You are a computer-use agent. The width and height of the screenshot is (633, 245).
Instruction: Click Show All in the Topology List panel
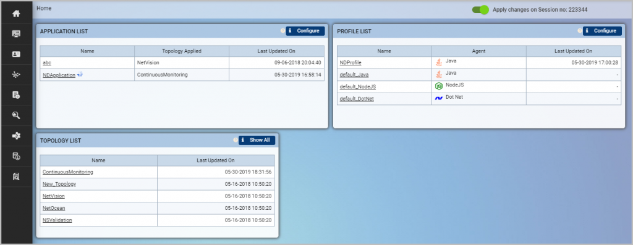click(x=257, y=140)
